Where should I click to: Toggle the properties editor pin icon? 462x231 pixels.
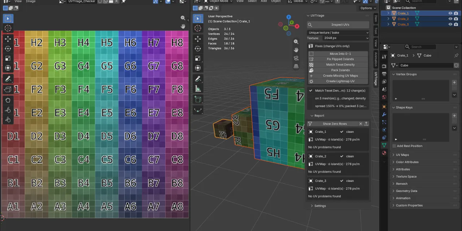456,56
